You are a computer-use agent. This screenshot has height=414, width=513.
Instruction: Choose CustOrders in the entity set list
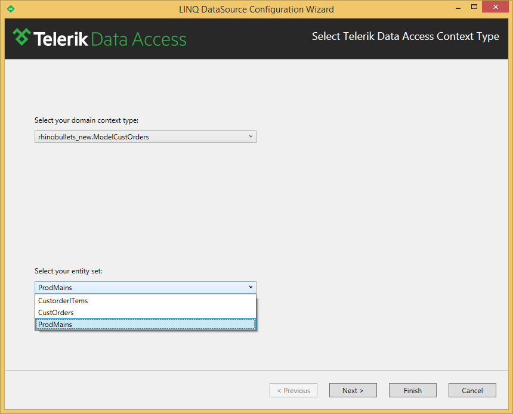pos(146,313)
